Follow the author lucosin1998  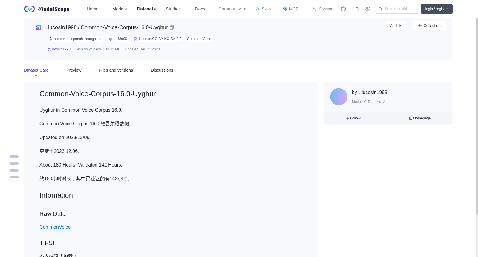pos(353,118)
